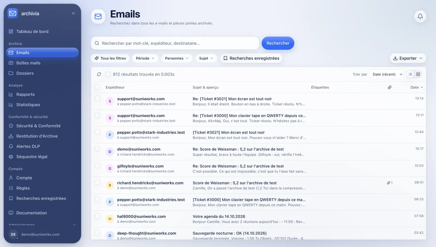Switch to list view layout

[x=410, y=74]
